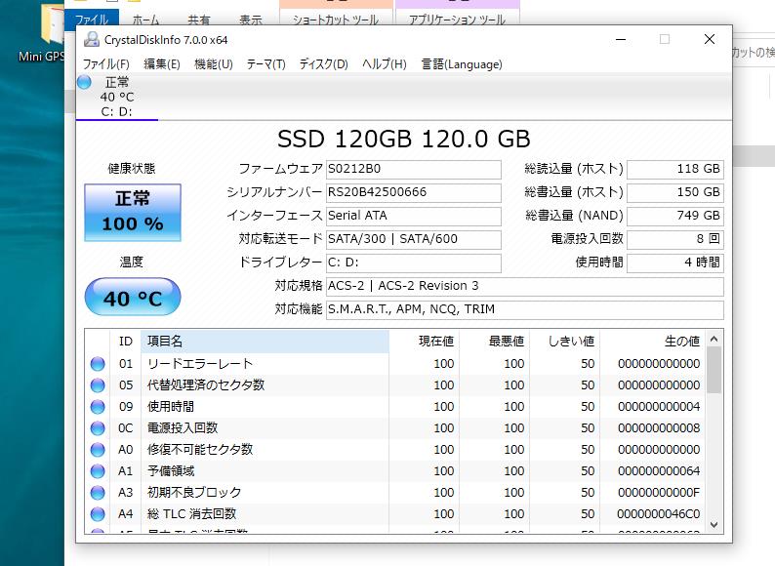Select the 使用時間 attribute row name

[171, 407]
